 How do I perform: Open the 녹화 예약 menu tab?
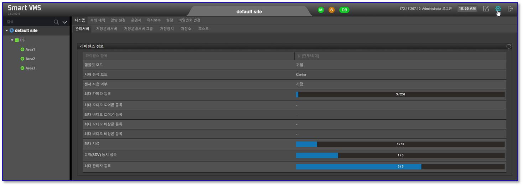click(x=98, y=20)
